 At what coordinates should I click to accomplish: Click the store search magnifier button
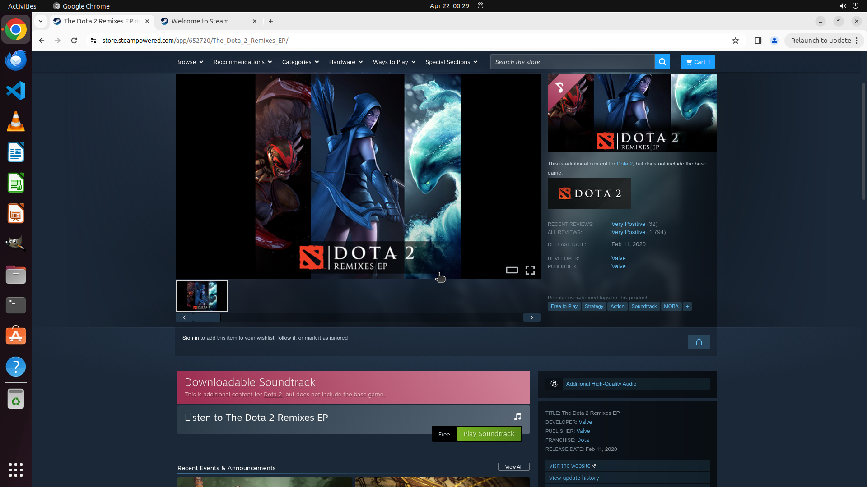pos(662,62)
